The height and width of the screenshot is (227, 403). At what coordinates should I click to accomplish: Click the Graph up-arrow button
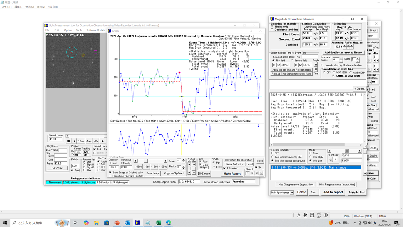316,64
